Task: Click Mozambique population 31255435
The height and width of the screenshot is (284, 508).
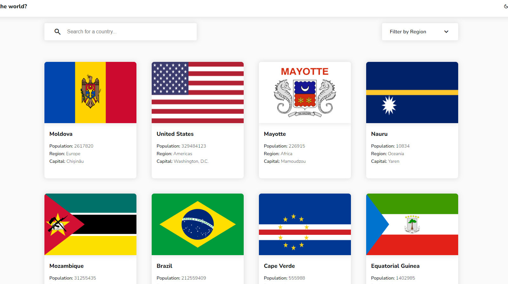Action: click(85, 278)
